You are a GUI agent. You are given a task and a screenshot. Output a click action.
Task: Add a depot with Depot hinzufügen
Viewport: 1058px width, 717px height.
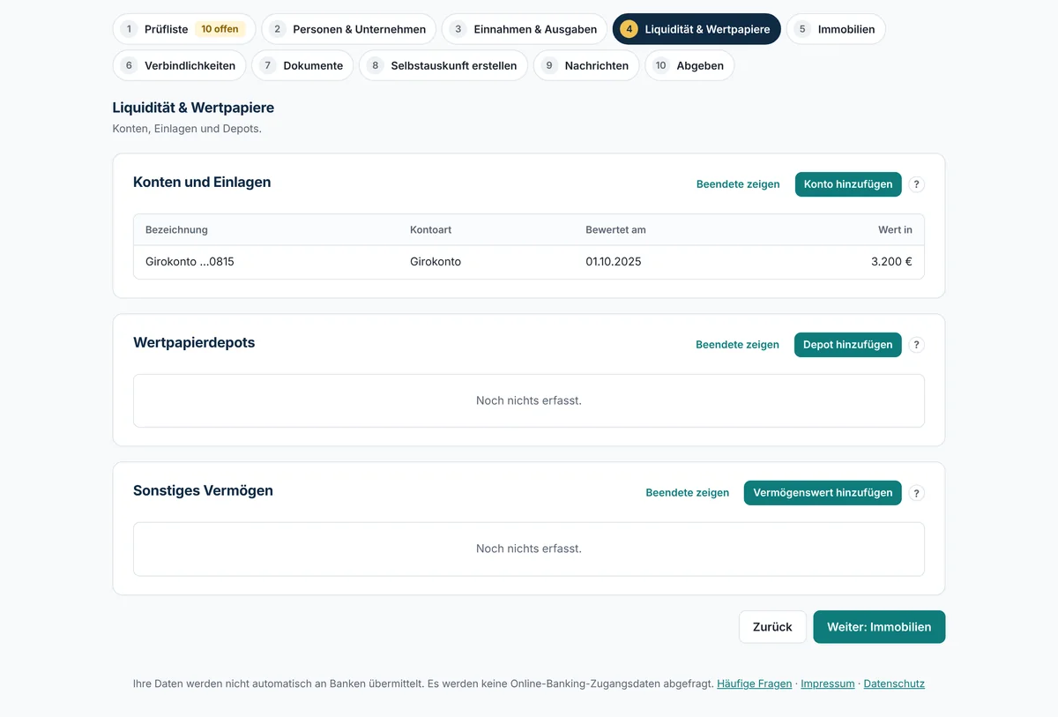pos(847,345)
